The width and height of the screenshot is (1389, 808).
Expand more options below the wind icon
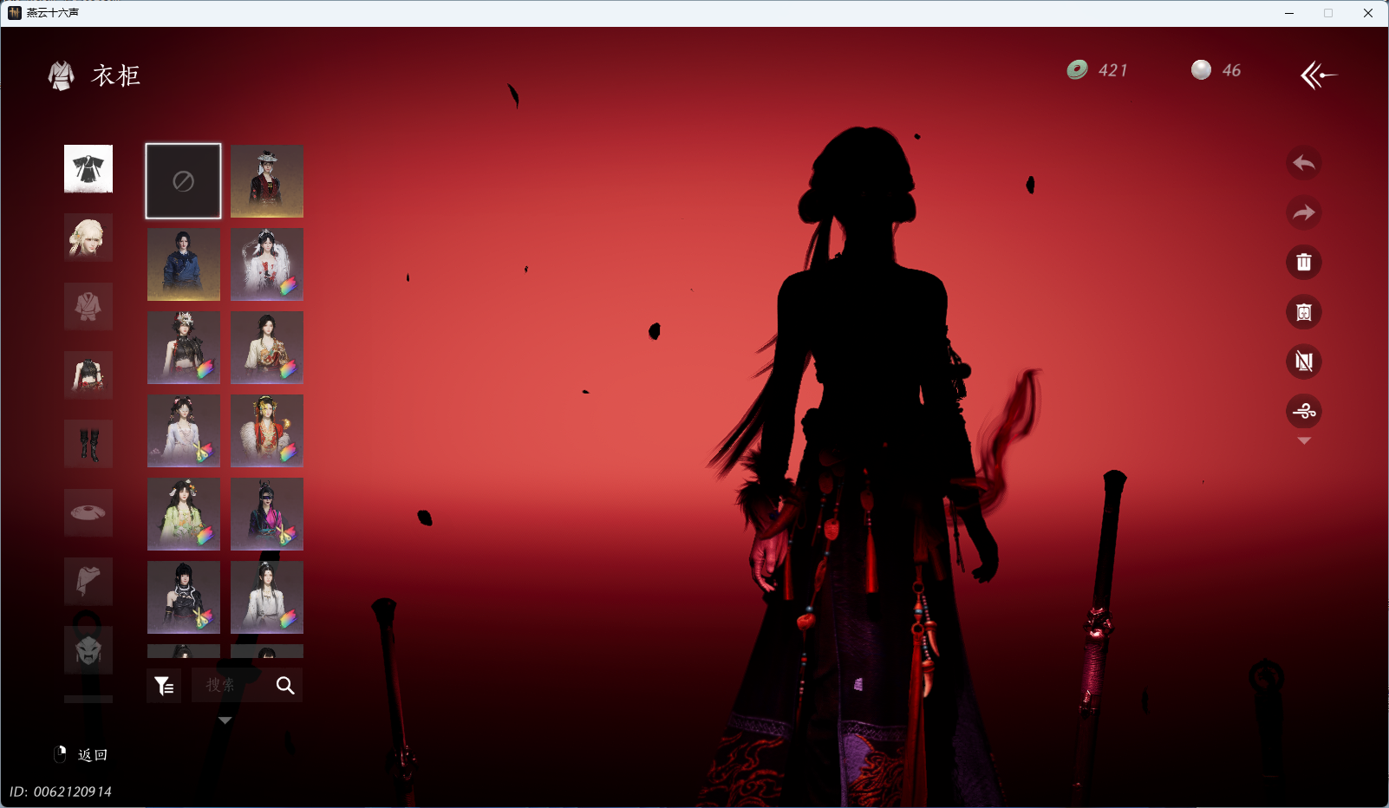tap(1303, 441)
